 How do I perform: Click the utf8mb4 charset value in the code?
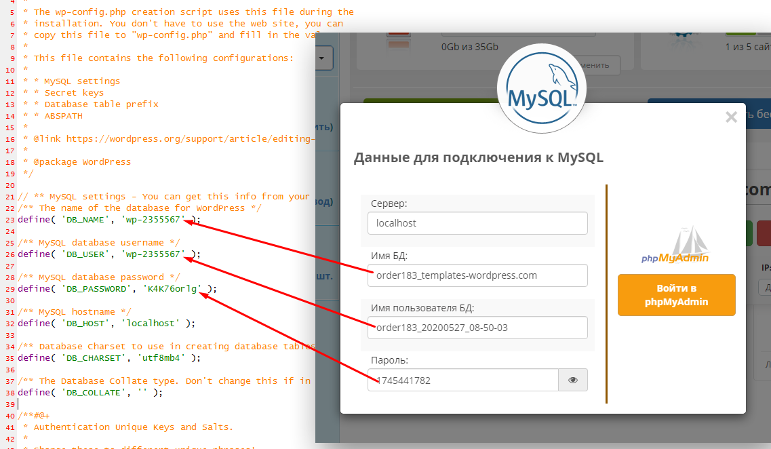(161, 358)
